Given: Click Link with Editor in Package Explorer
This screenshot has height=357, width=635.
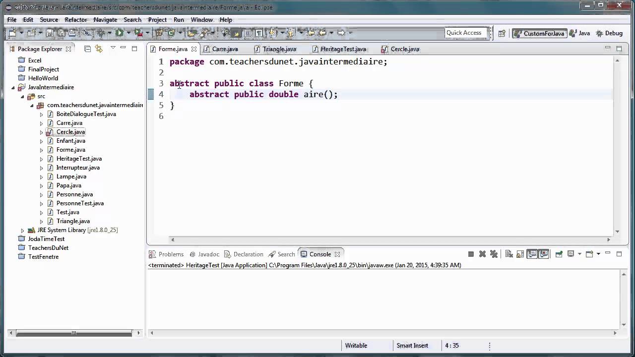Looking at the screenshot, I should pos(98,49).
